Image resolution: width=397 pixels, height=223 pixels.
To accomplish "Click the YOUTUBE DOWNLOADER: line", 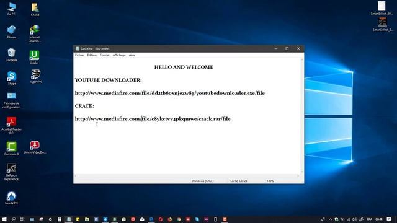I will 109,80.
